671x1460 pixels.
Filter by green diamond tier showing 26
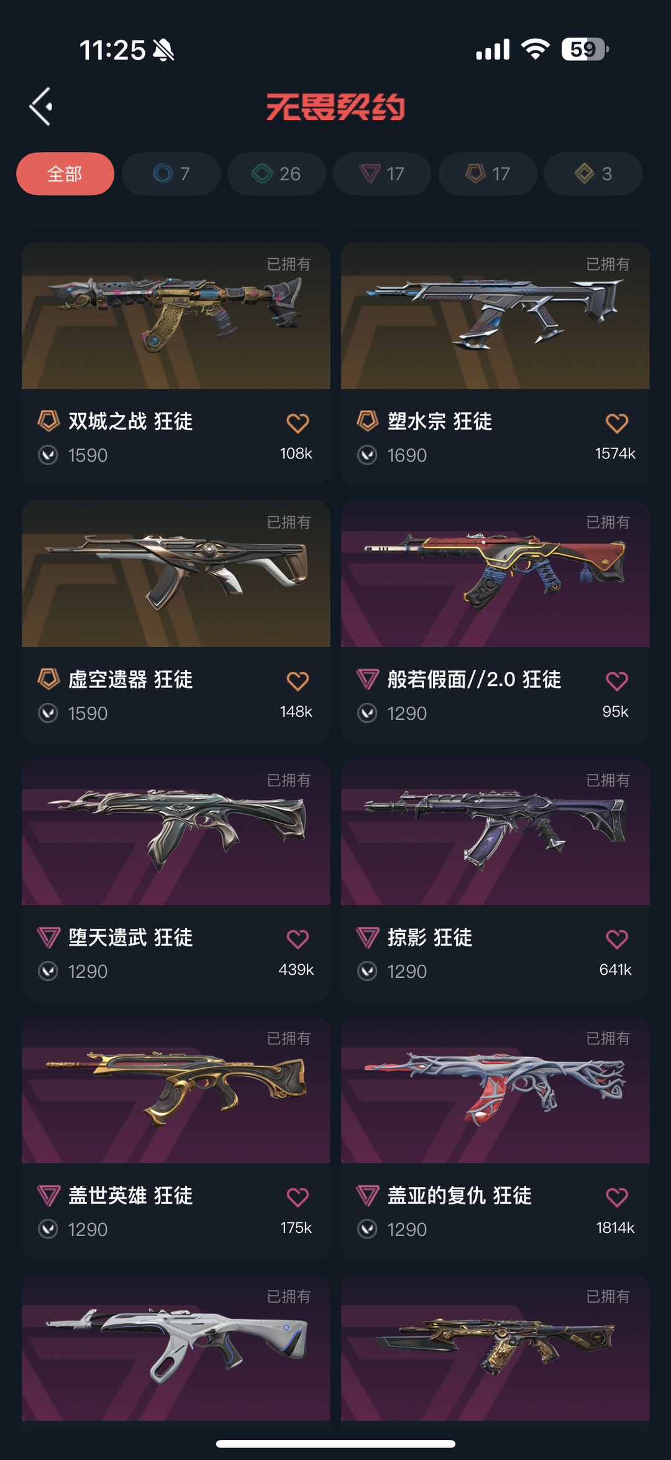pyautogui.click(x=276, y=174)
